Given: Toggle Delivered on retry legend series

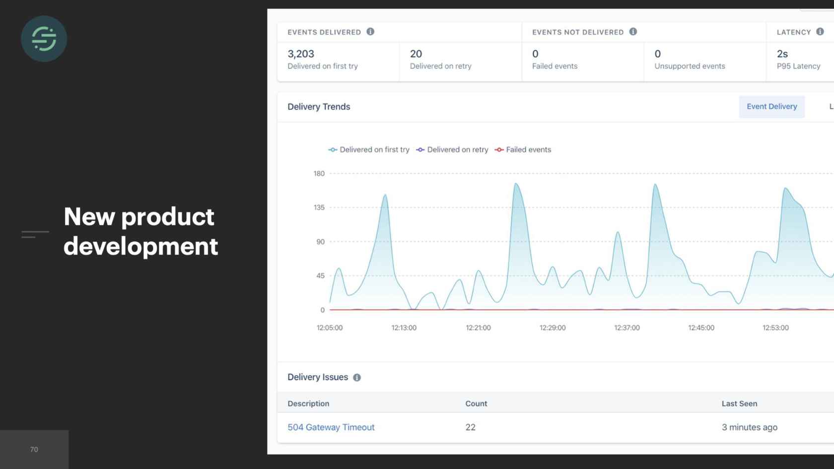Looking at the screenshot, I should pos(452,150).
